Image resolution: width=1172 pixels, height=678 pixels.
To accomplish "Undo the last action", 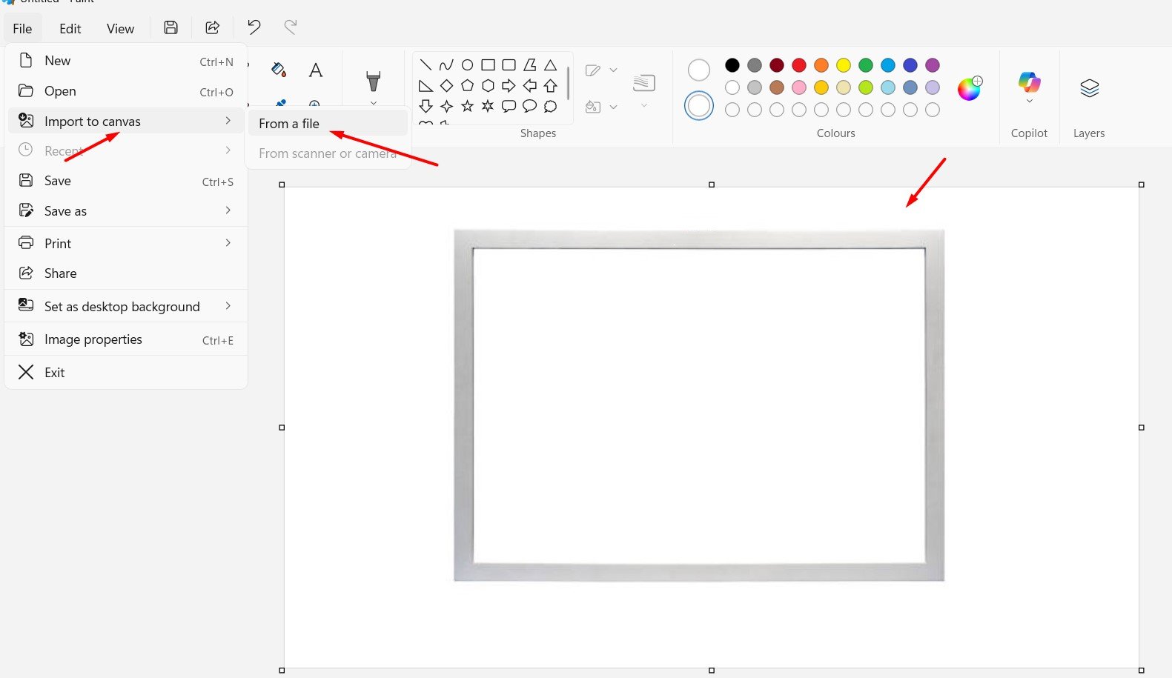I will [254, 27].
